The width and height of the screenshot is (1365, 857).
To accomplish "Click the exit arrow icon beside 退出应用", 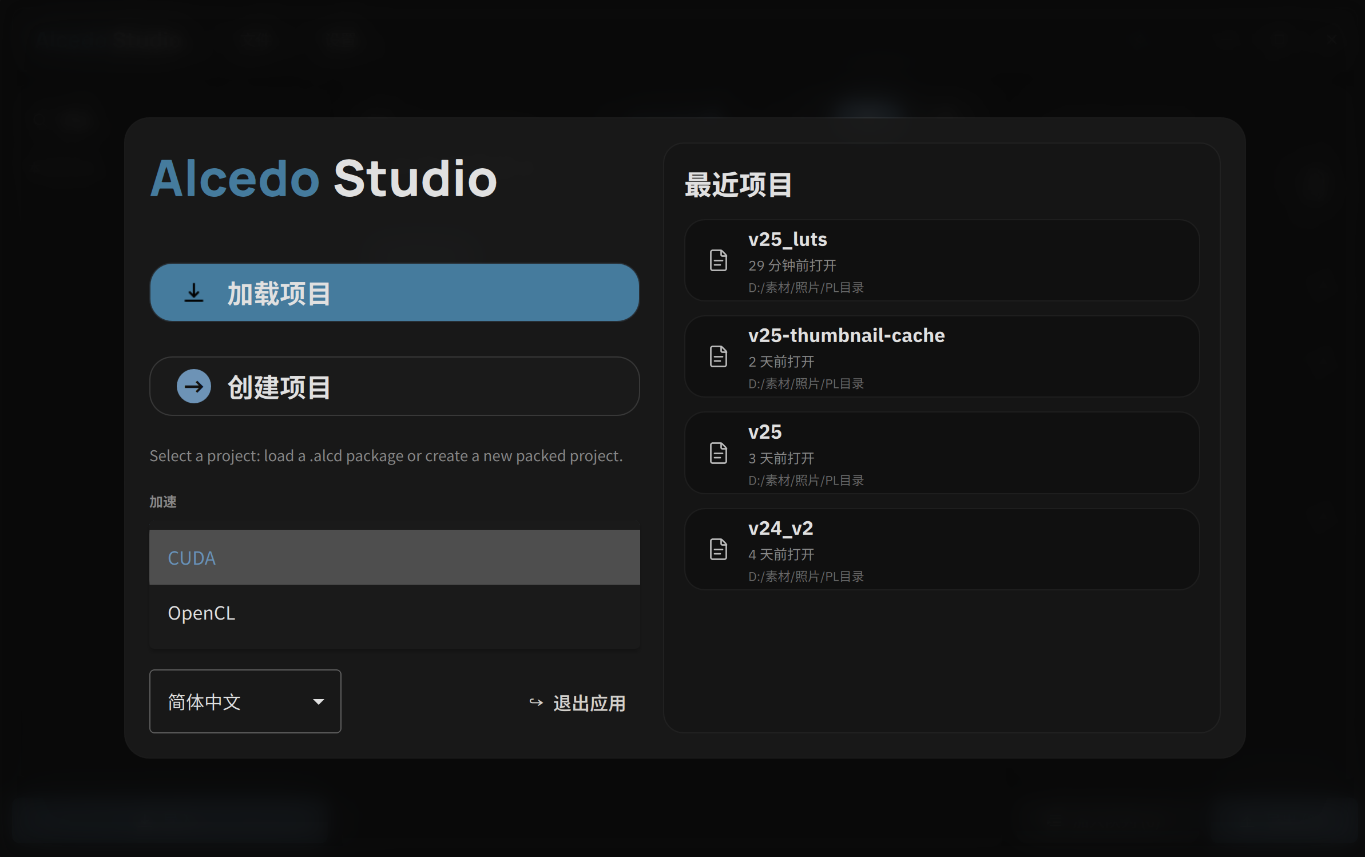I will [x=536, y=703].
